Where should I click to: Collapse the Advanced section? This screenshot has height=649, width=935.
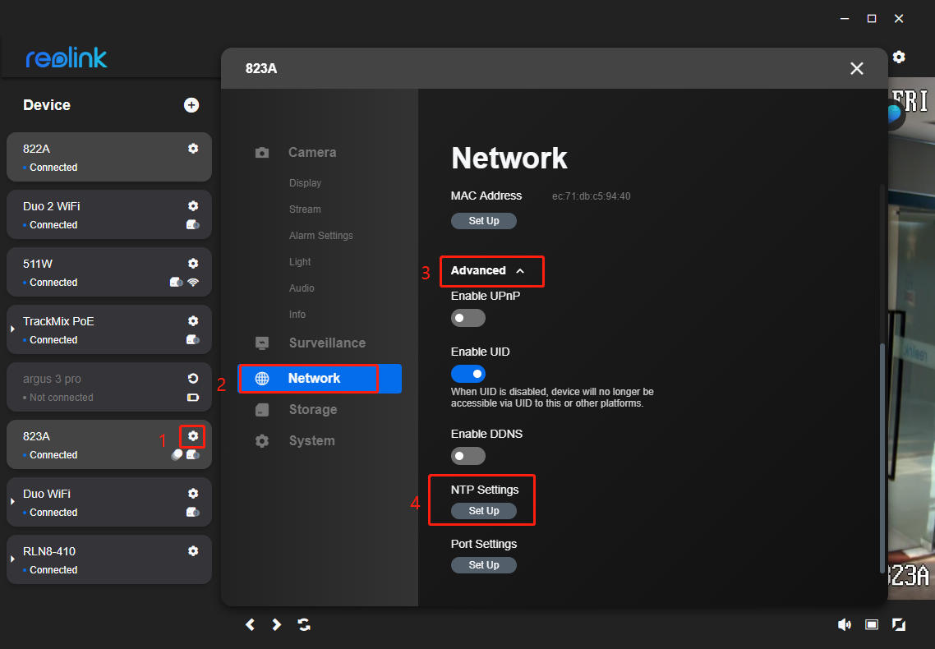click(488, 270)
